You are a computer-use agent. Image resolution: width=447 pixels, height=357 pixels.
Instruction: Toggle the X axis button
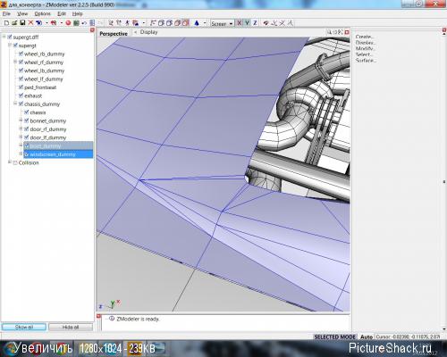[x=239, y=23]
